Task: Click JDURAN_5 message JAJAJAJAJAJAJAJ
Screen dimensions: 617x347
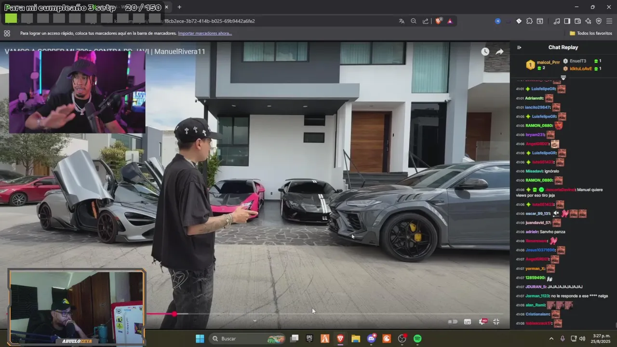Action: (549, 287)
